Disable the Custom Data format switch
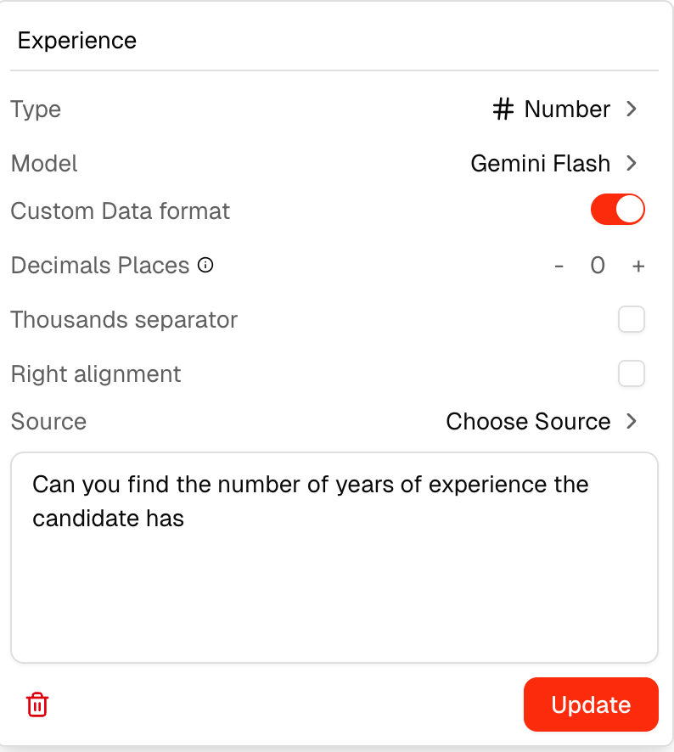Screen dimensions: 674x752 (x=618, y=210)
